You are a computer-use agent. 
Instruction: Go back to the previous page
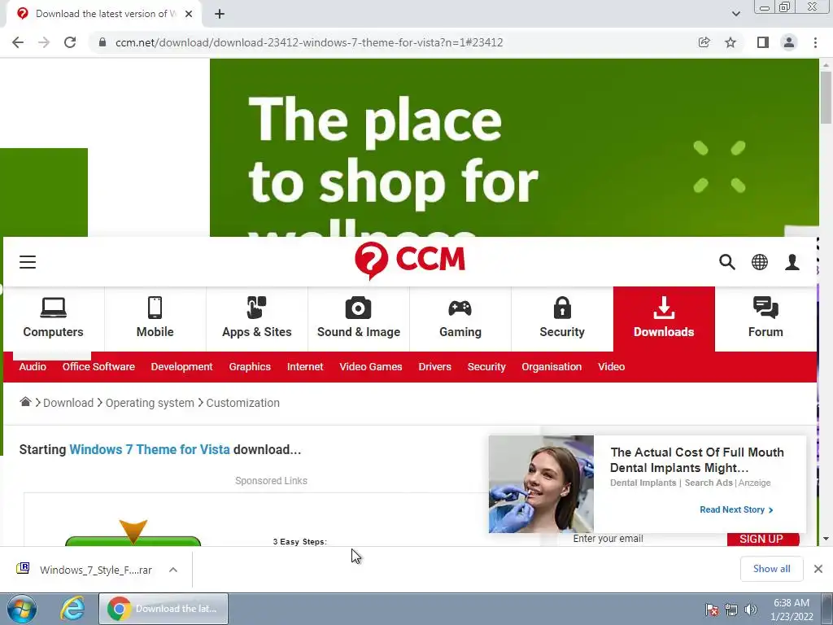point(18,42)
